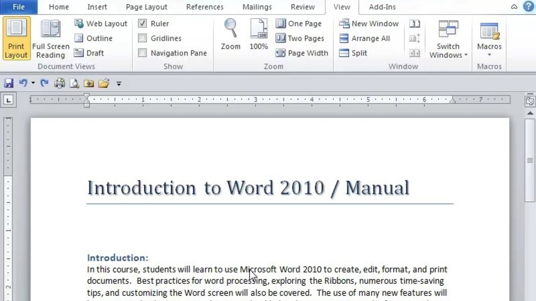Toggle the Ruler checkbox on
Image resolution: width=536 pixels, height=301 pixels.
click(x=142, y=23)
